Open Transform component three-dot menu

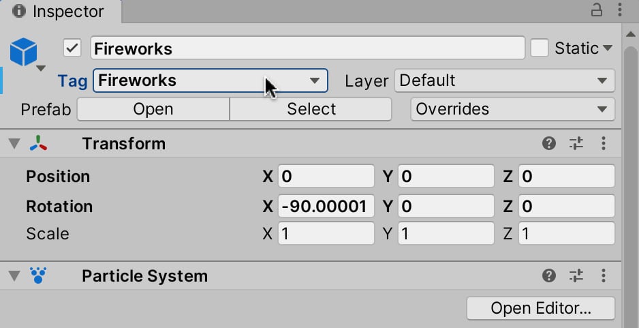(x=604, y=143)
